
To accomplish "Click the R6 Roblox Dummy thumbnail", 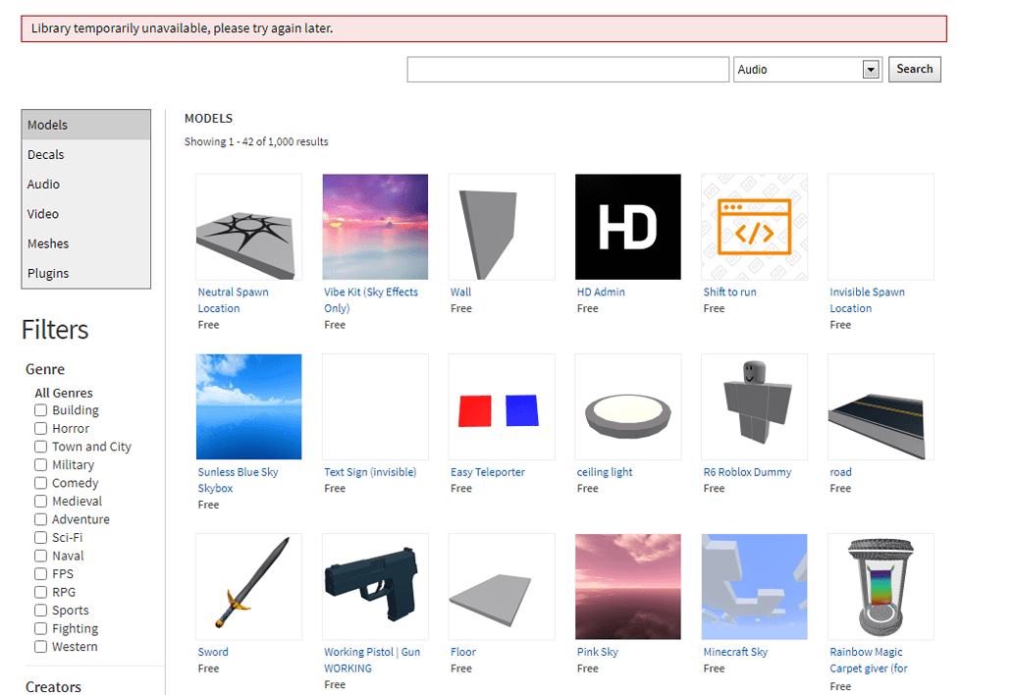I will coord(754,406).
